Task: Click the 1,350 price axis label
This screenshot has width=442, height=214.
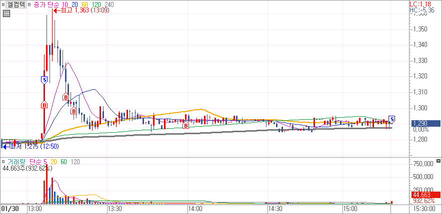Action: pos(420,29)
